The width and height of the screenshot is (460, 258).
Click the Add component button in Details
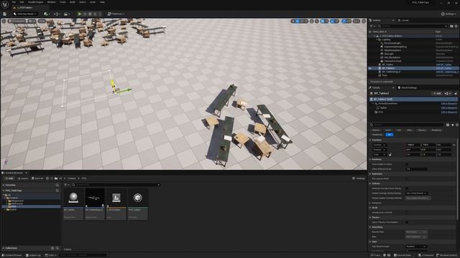pyautogui.click(x=437, y=93)
